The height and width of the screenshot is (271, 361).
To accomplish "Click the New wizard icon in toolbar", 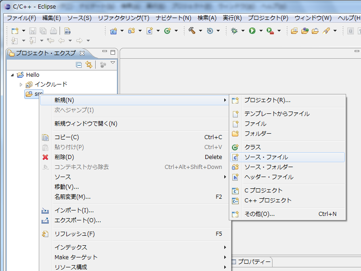I will (x=15, y=31).
